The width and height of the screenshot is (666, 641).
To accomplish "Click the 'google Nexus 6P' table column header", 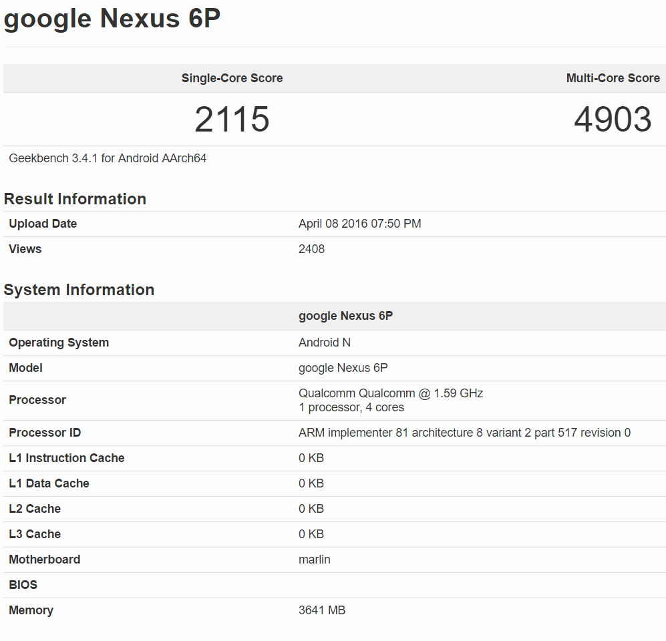I will click(346, 316).
